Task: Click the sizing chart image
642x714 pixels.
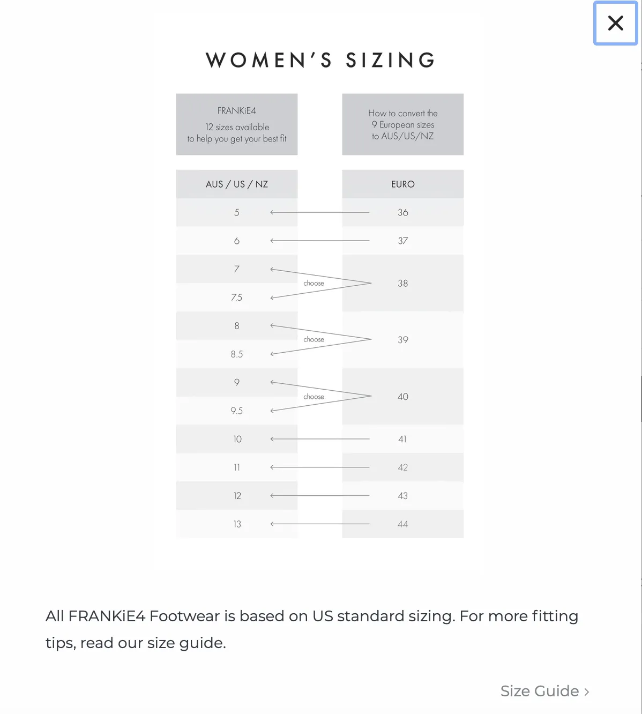Action: [x=320, y=316]
